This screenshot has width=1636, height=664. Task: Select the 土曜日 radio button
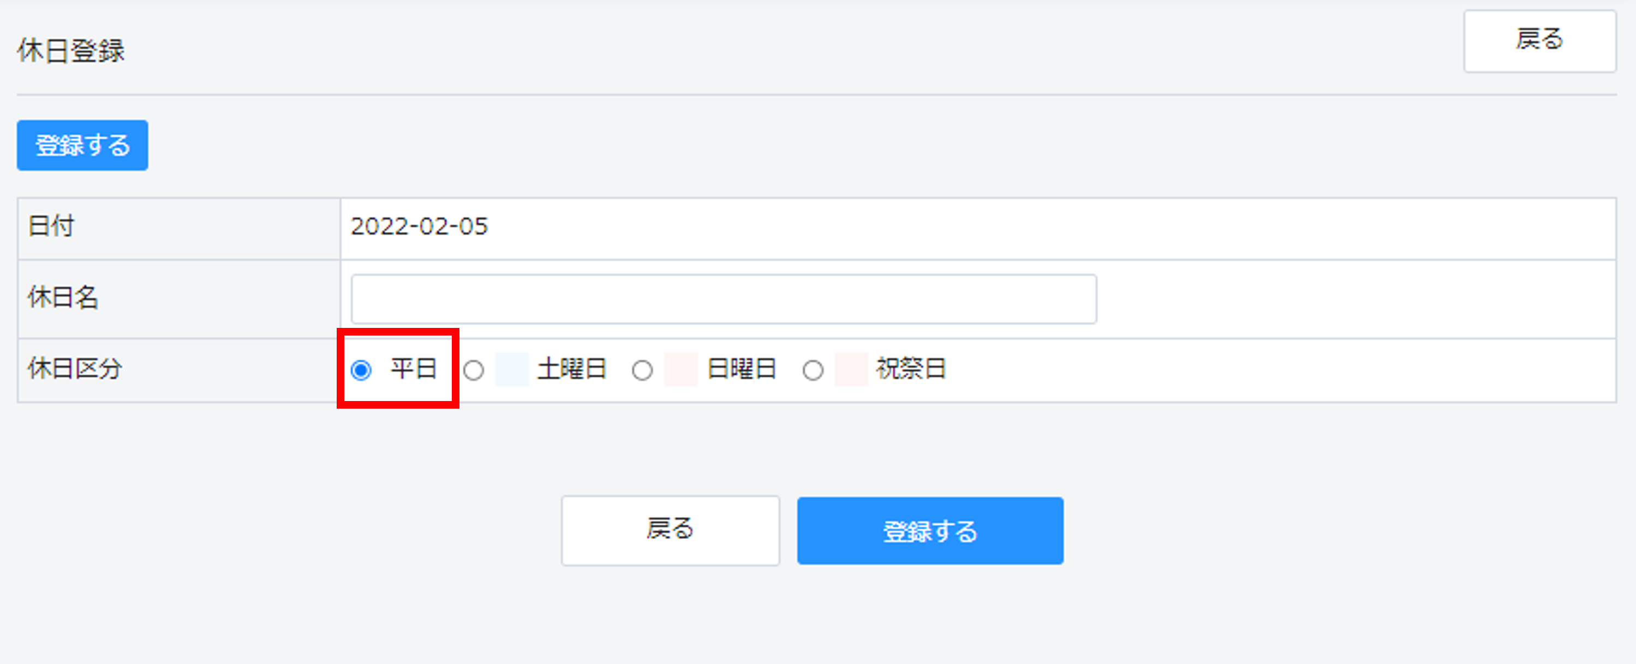click(x=473, y=370)
